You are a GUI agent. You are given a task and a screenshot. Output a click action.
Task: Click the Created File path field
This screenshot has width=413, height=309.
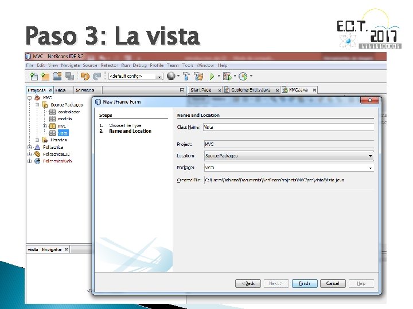click(x=289, y=180)
